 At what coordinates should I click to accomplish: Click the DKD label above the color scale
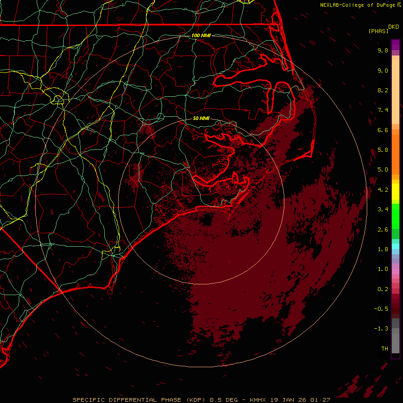pyautogui.click(x=394, y=27)
